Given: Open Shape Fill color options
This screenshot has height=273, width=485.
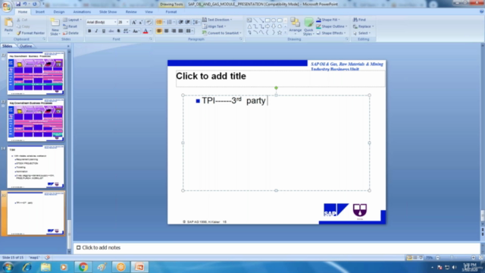Looking at the screenshot, I should click(x=328, y=20).
